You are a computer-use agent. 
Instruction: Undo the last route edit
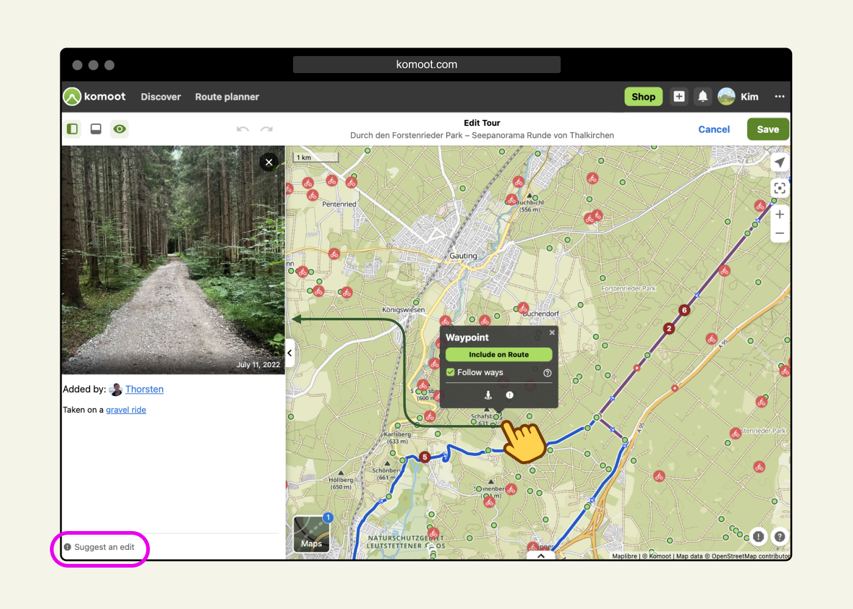click(x=242, y=129)
